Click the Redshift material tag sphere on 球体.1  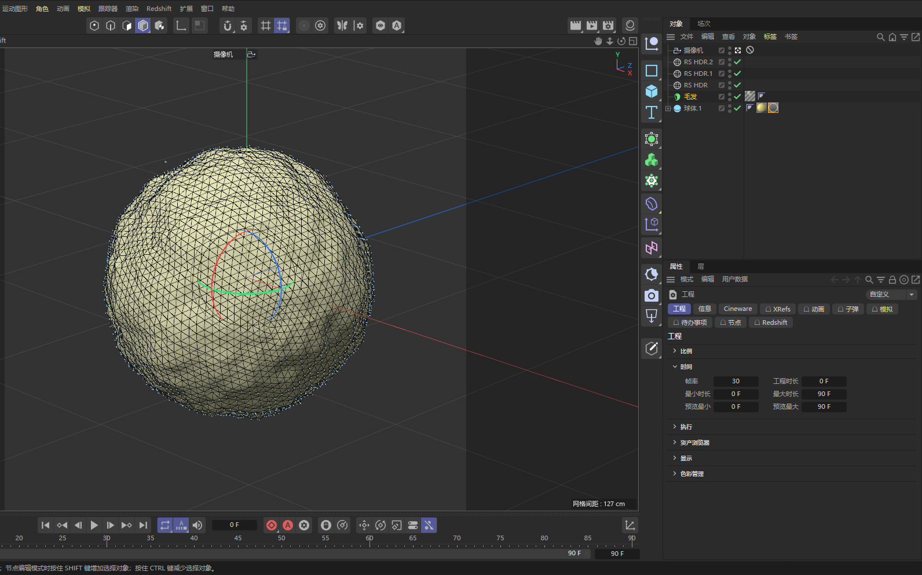click(x=762, y=108)
